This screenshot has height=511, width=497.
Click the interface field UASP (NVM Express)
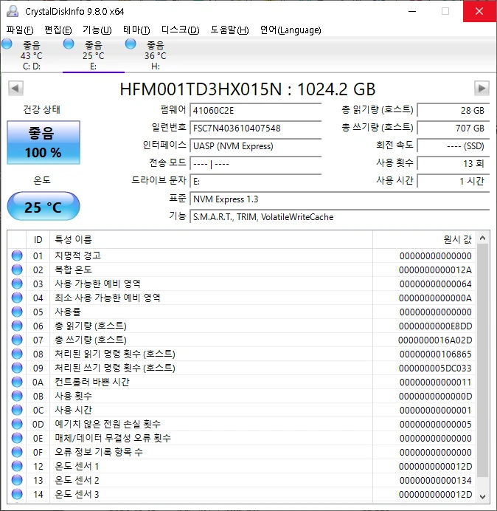point(255,146)
